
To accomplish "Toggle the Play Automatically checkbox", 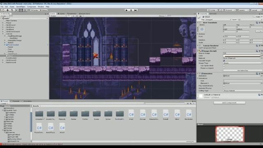I will point(224,86).
